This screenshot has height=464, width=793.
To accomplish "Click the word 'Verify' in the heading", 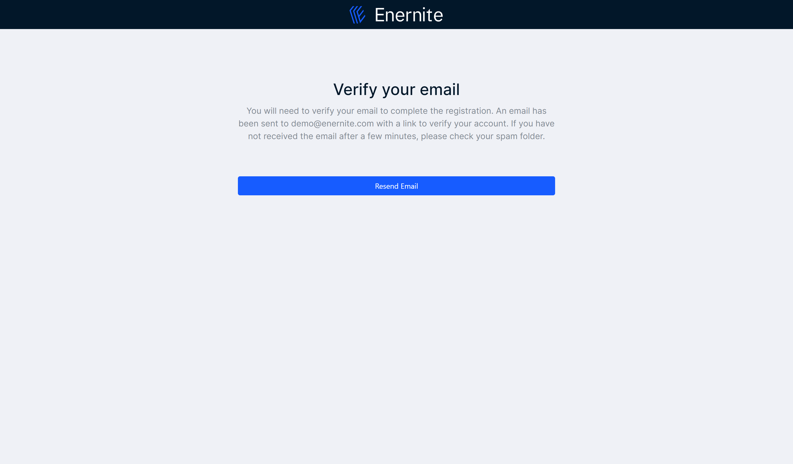I will click(355, 89).
